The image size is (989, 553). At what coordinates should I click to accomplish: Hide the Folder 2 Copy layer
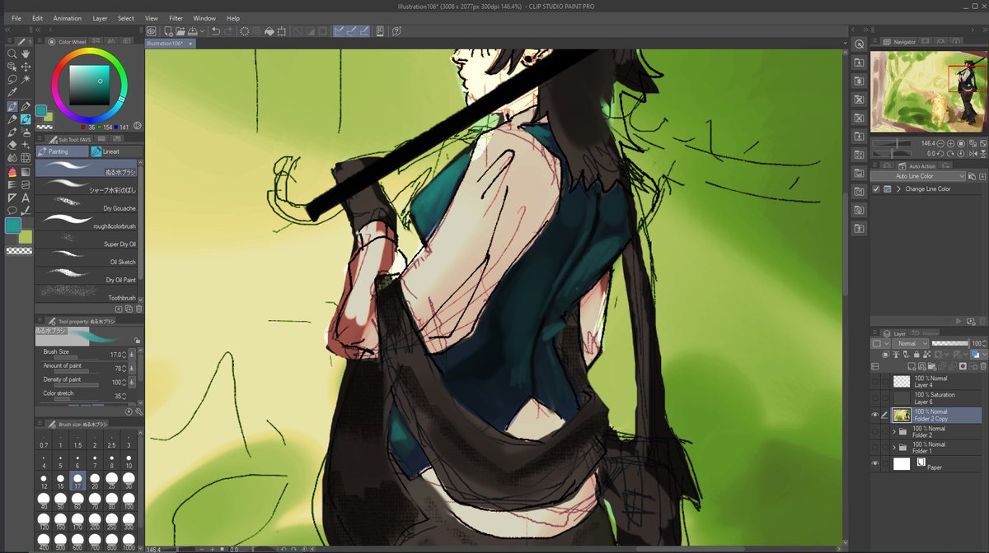[x=874, y=414]
